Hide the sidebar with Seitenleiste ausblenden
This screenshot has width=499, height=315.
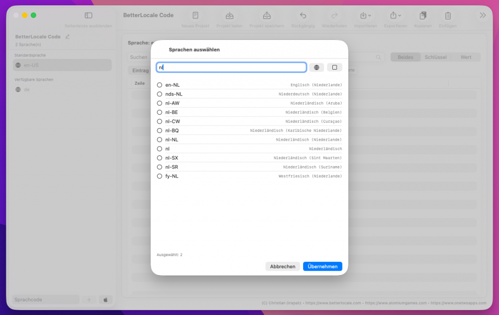click(88, 16)
